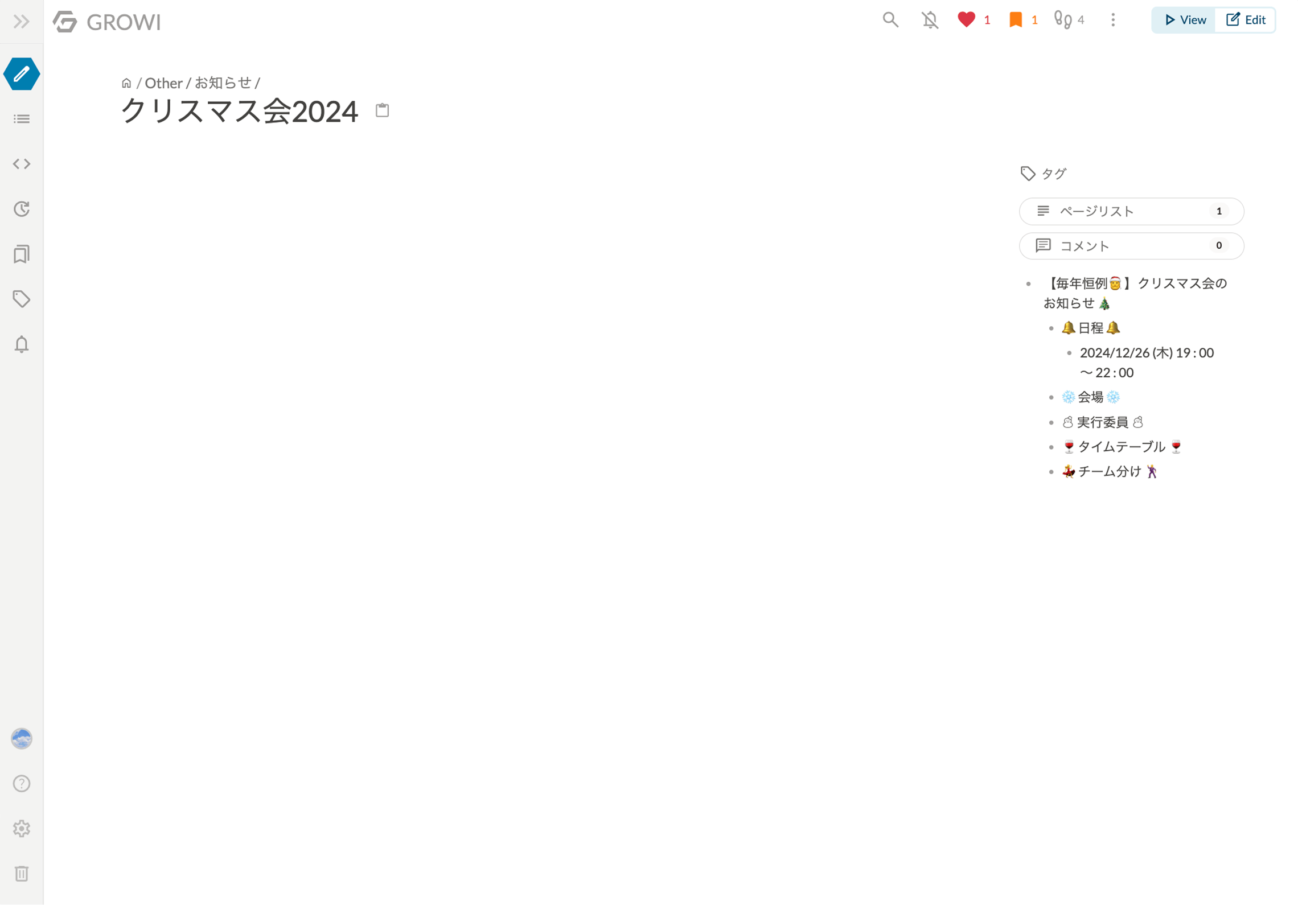Image resolution: width=1298 pixels, height=905 pixels.
Task: Open help question mark icon
Action: (x=22, y=784)
